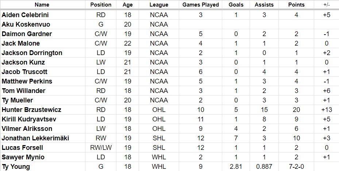Click Sawyer Mynio's WHL league cell
The width and height of the screenshot is (339, 171).
point(159,157)
